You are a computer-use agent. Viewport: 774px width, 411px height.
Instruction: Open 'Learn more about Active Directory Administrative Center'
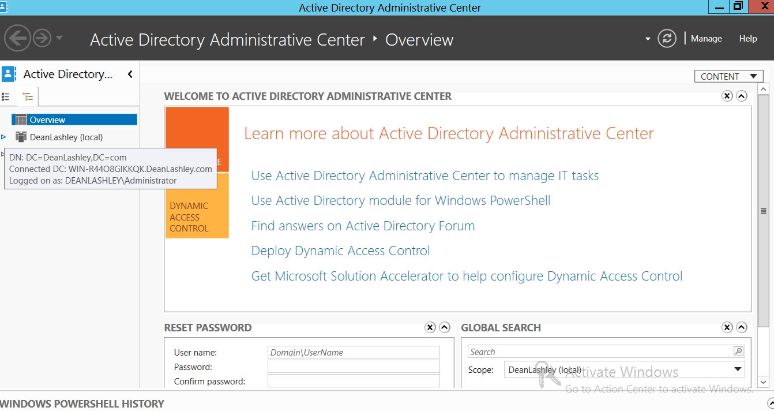[x=449, y=133]
